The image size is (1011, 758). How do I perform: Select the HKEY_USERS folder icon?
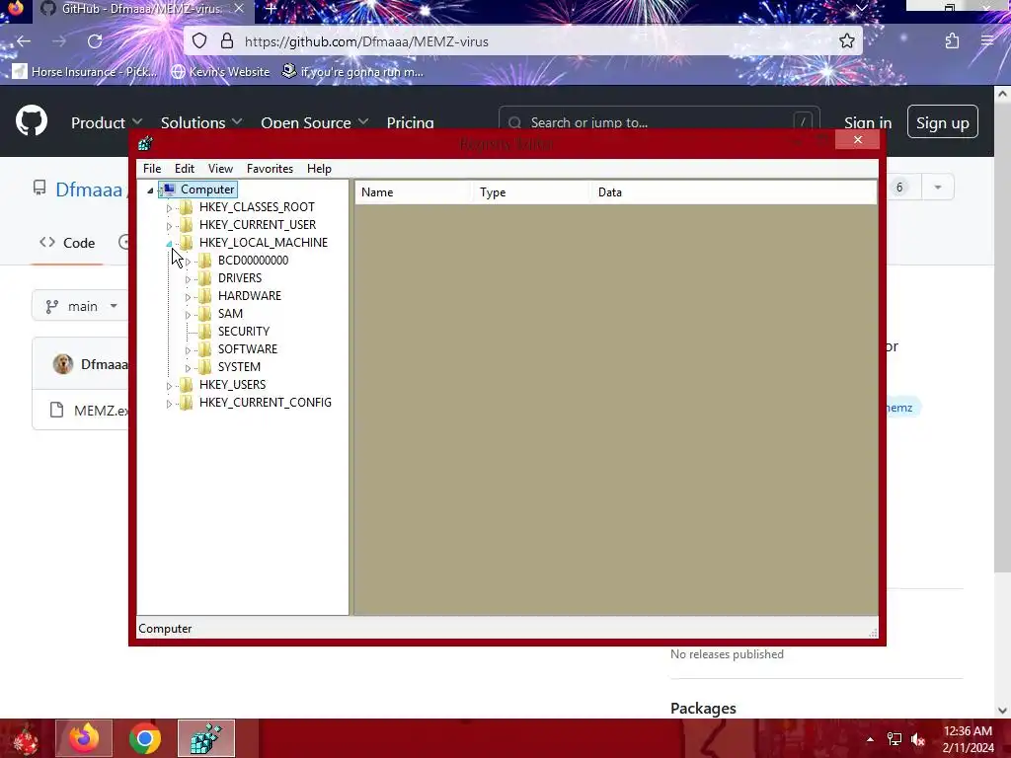[187, 384]
